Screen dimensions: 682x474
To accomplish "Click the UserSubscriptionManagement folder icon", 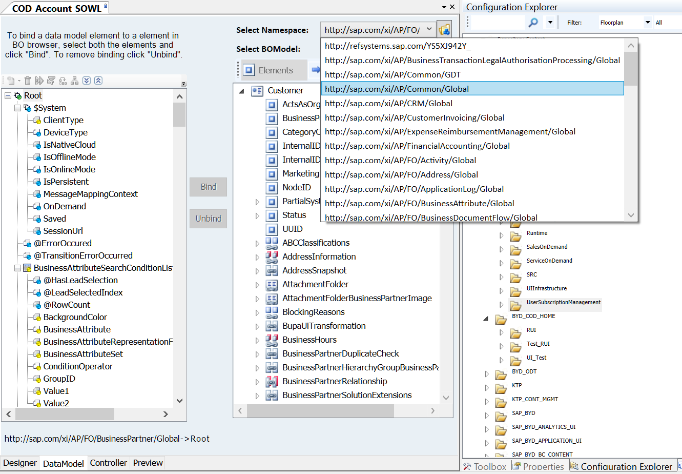I will point(515,305).
